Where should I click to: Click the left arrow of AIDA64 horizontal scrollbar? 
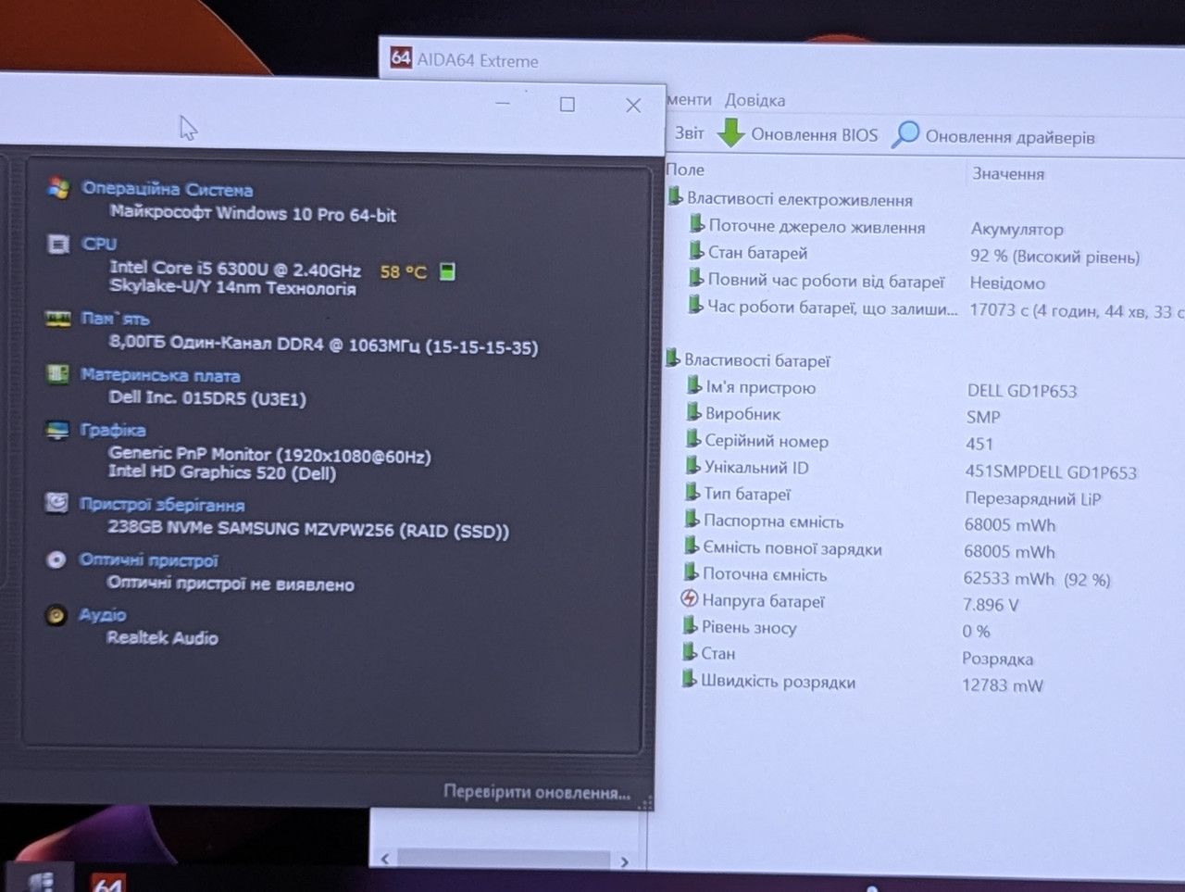[385, 859]
